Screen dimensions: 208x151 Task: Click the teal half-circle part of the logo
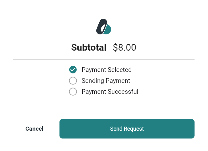click(x=108, y=30)
